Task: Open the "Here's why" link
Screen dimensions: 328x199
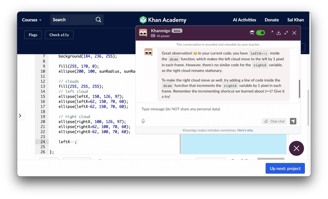Action: click(245, 130)
